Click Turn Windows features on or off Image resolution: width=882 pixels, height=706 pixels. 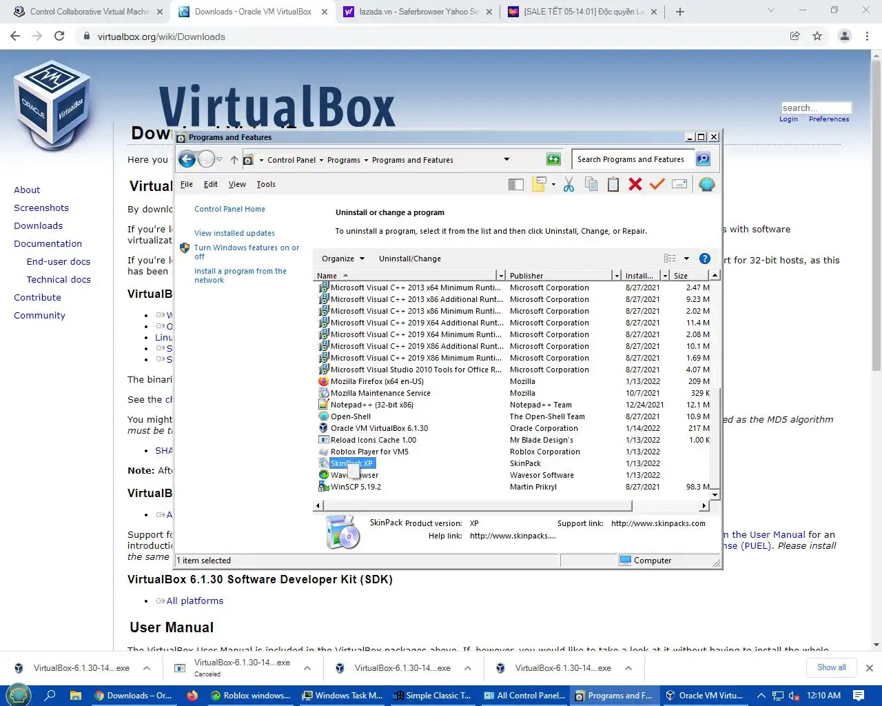247,252
